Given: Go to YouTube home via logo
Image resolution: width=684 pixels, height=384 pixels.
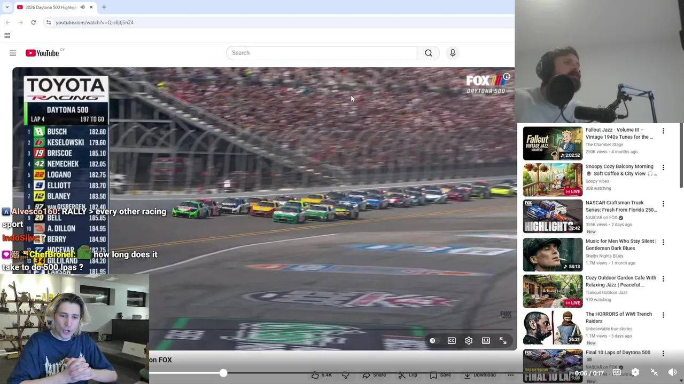Looking at the screenshot, I should 42,53.
